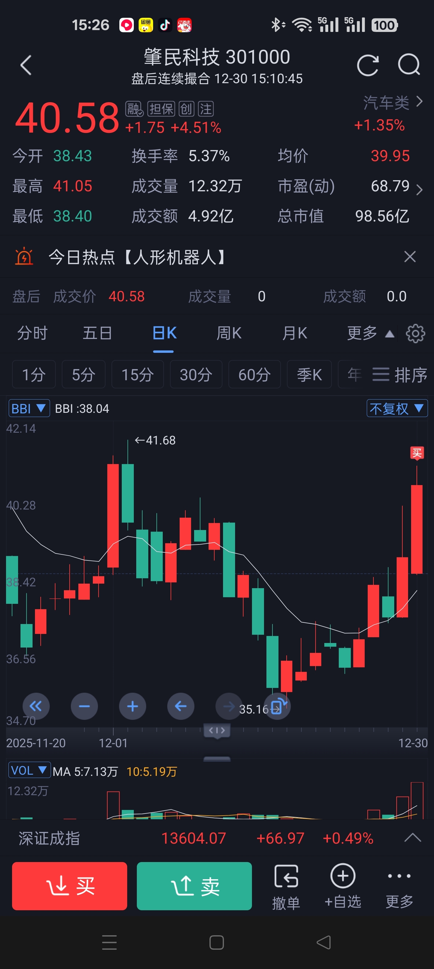Jump to earliest with double-left arrows
The height and width of the screenshot is (969, 434).
tap(36, 707)
